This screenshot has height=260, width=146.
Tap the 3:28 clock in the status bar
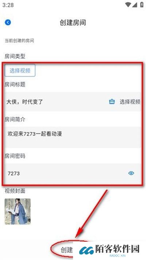tap(8, 5)
